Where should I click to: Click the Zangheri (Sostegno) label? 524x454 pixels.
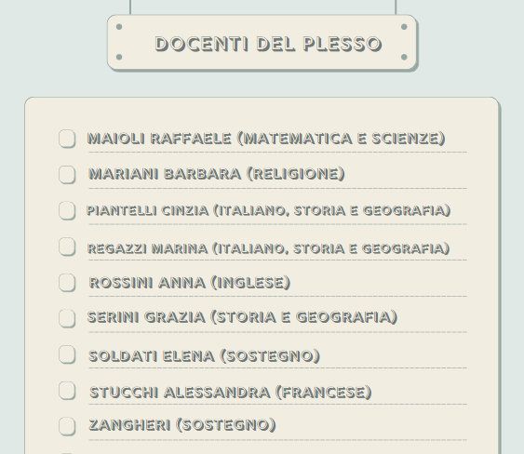tap(182, 425)
